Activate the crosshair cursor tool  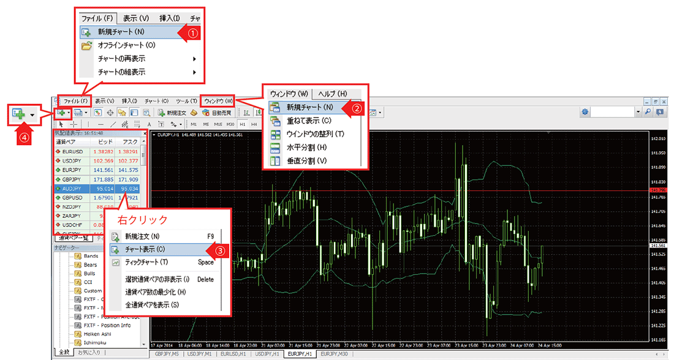pyautogui.click(x=74, y=124)
